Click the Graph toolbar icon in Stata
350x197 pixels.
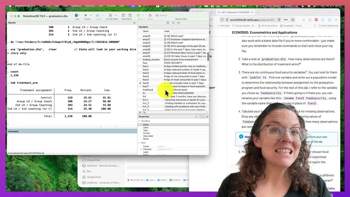tap(97, 15)
